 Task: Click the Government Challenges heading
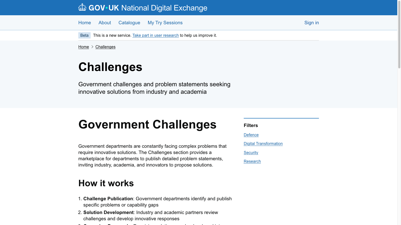(x=147, y=124)
